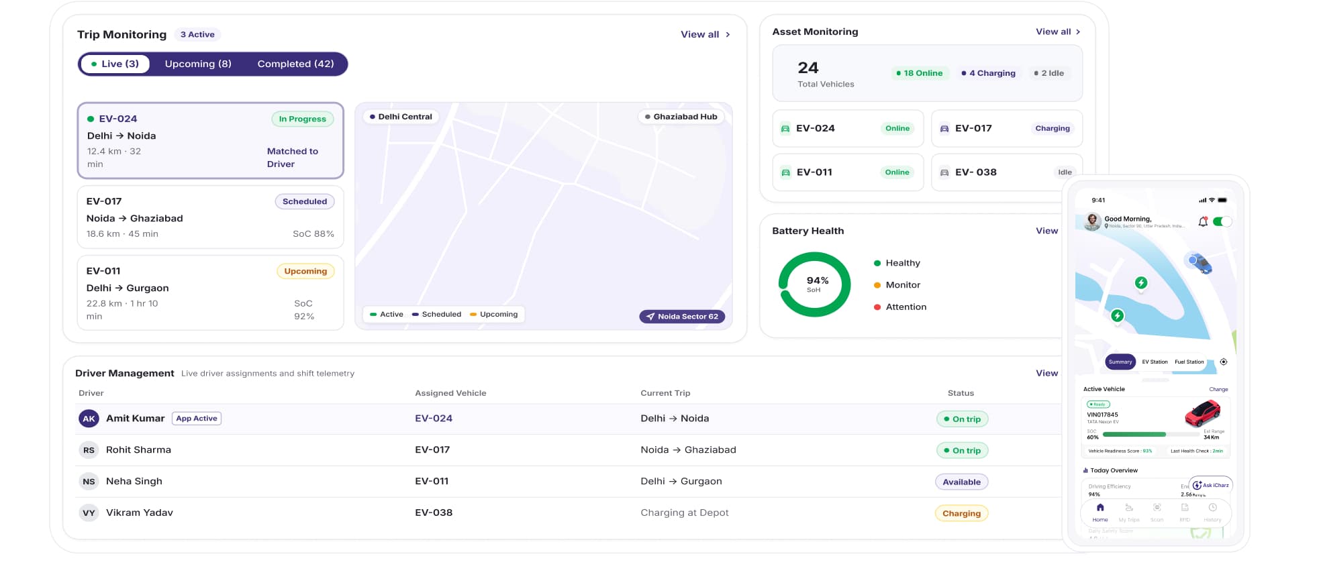Toggle the green switch in the phone header
1319x585 pixels.
(x=1222, y=221)
